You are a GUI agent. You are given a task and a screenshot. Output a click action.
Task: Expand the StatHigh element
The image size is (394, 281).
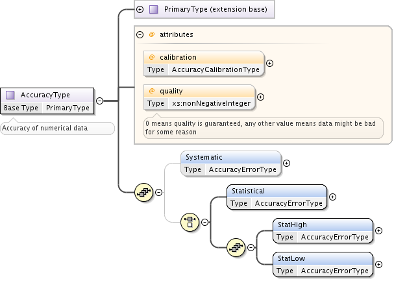pyautogui.click(x=379, y=230)
